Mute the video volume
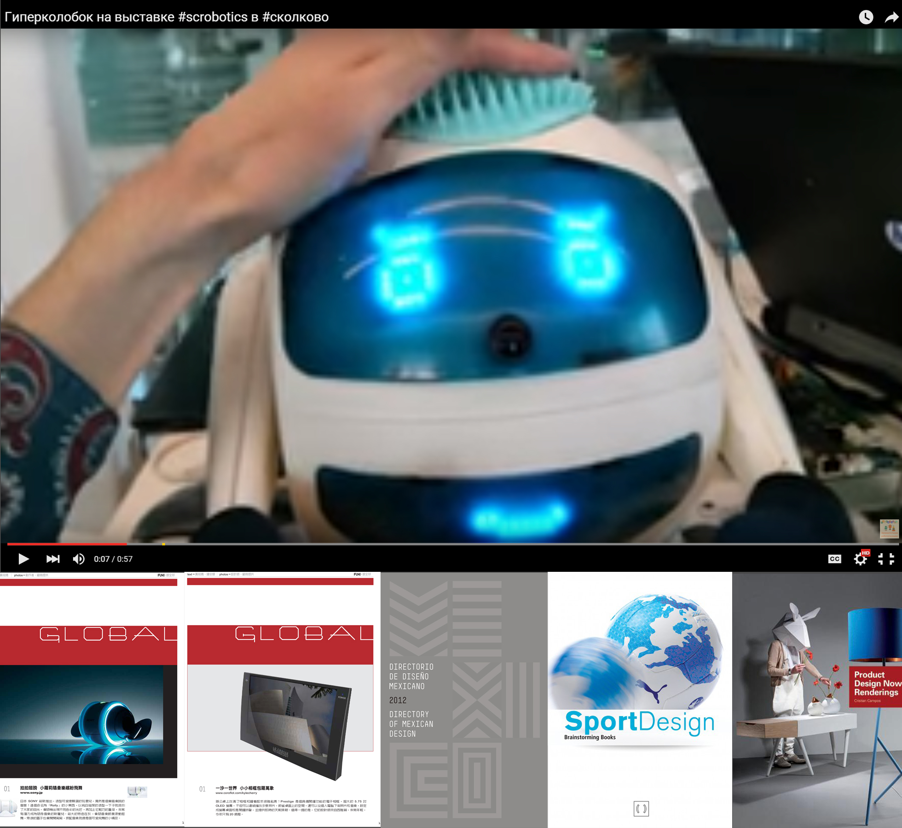The width and height of the screenshot is (902, 828). point(79,559)
